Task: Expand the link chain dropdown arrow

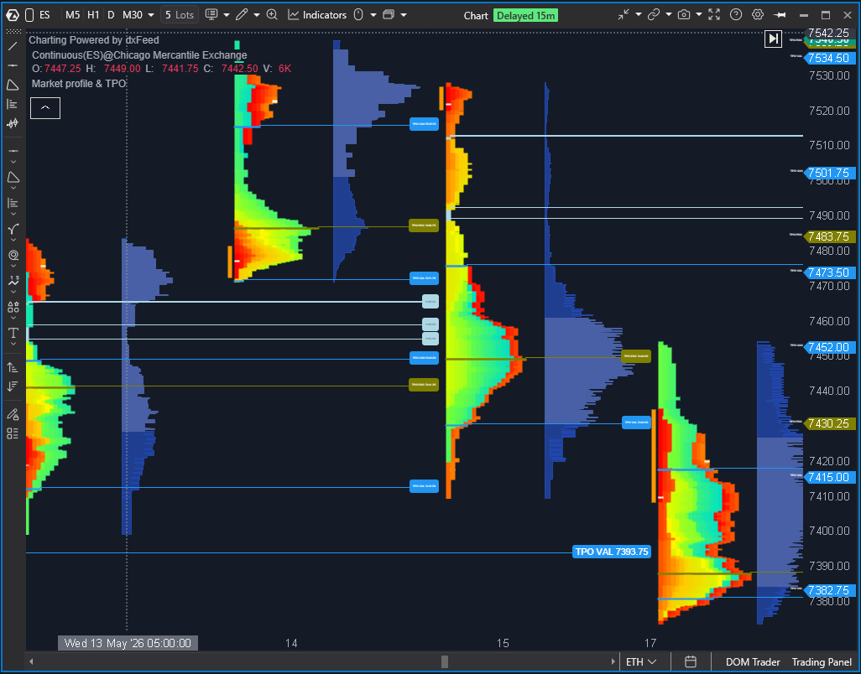Action: [x=668, y=15]
